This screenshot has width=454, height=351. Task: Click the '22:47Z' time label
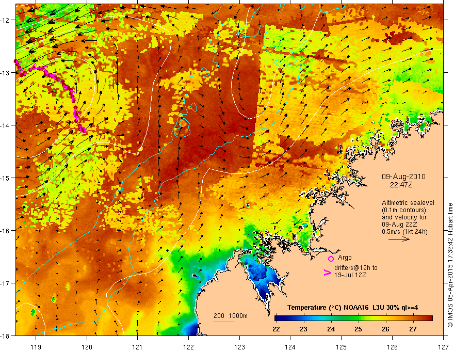[x=401, y=184]
